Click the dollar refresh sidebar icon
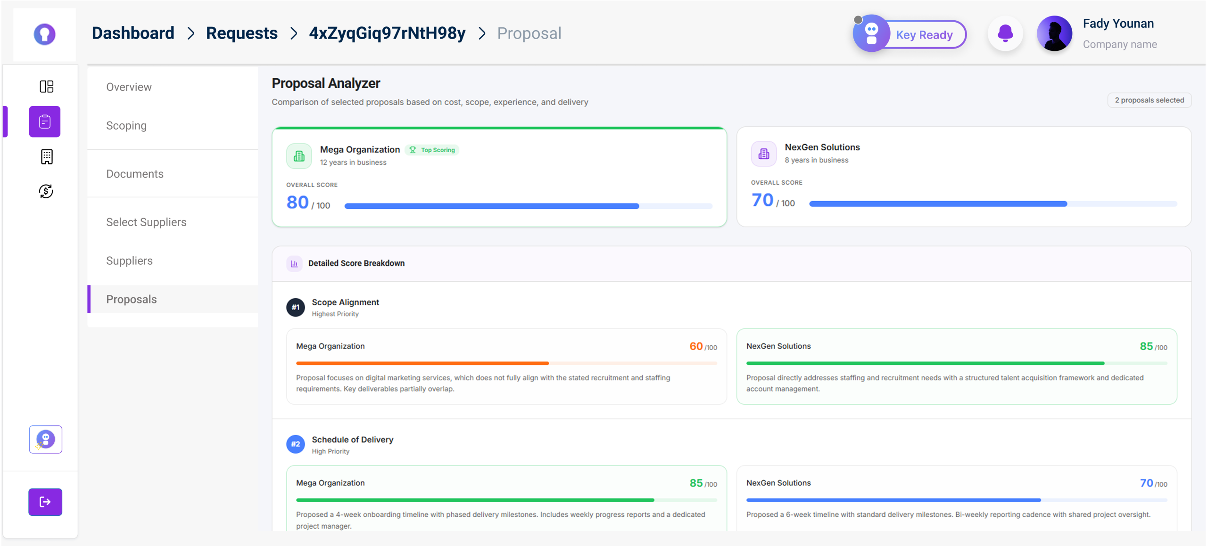The height and width of the screenshot is (546, 1207). (x=46, y=191)
